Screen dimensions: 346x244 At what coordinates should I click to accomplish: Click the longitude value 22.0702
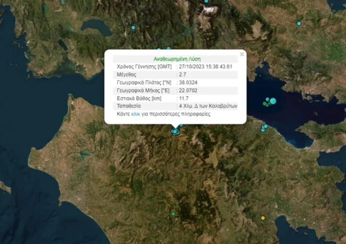point(188,90)
